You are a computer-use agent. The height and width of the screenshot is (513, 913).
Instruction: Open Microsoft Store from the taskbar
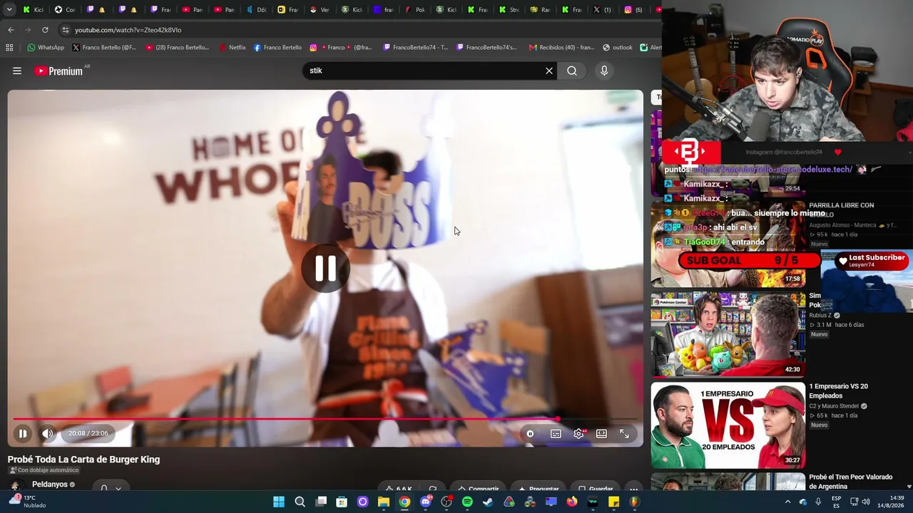342,502
